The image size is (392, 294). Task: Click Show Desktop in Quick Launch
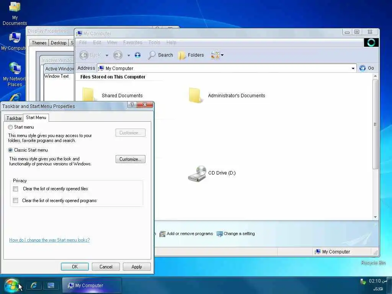pyautogui.click(x=51, y=285)
